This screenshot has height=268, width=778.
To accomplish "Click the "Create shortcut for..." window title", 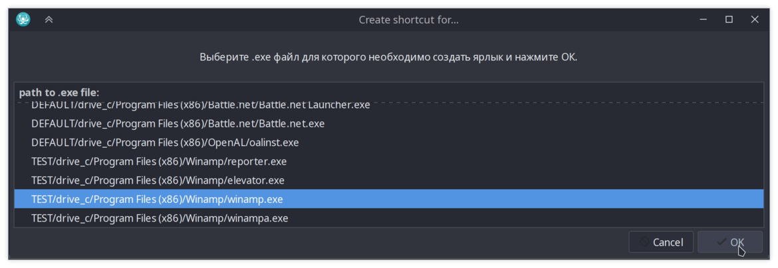I will point(408,21).
